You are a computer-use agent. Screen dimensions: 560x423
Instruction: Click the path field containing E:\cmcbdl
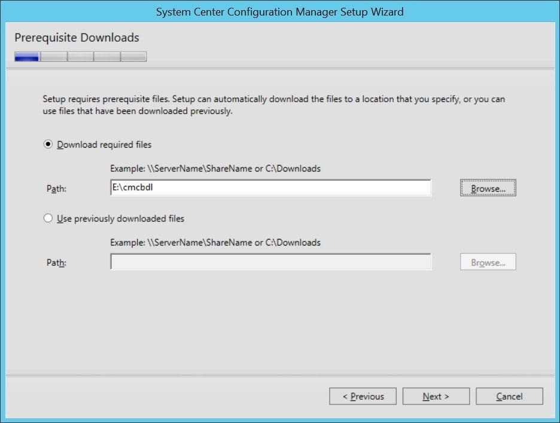270,188
